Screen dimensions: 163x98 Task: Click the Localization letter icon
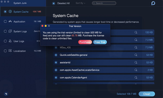tap(10, 51)
